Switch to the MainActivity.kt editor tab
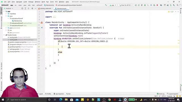The image size is (182, 102). 61,8
